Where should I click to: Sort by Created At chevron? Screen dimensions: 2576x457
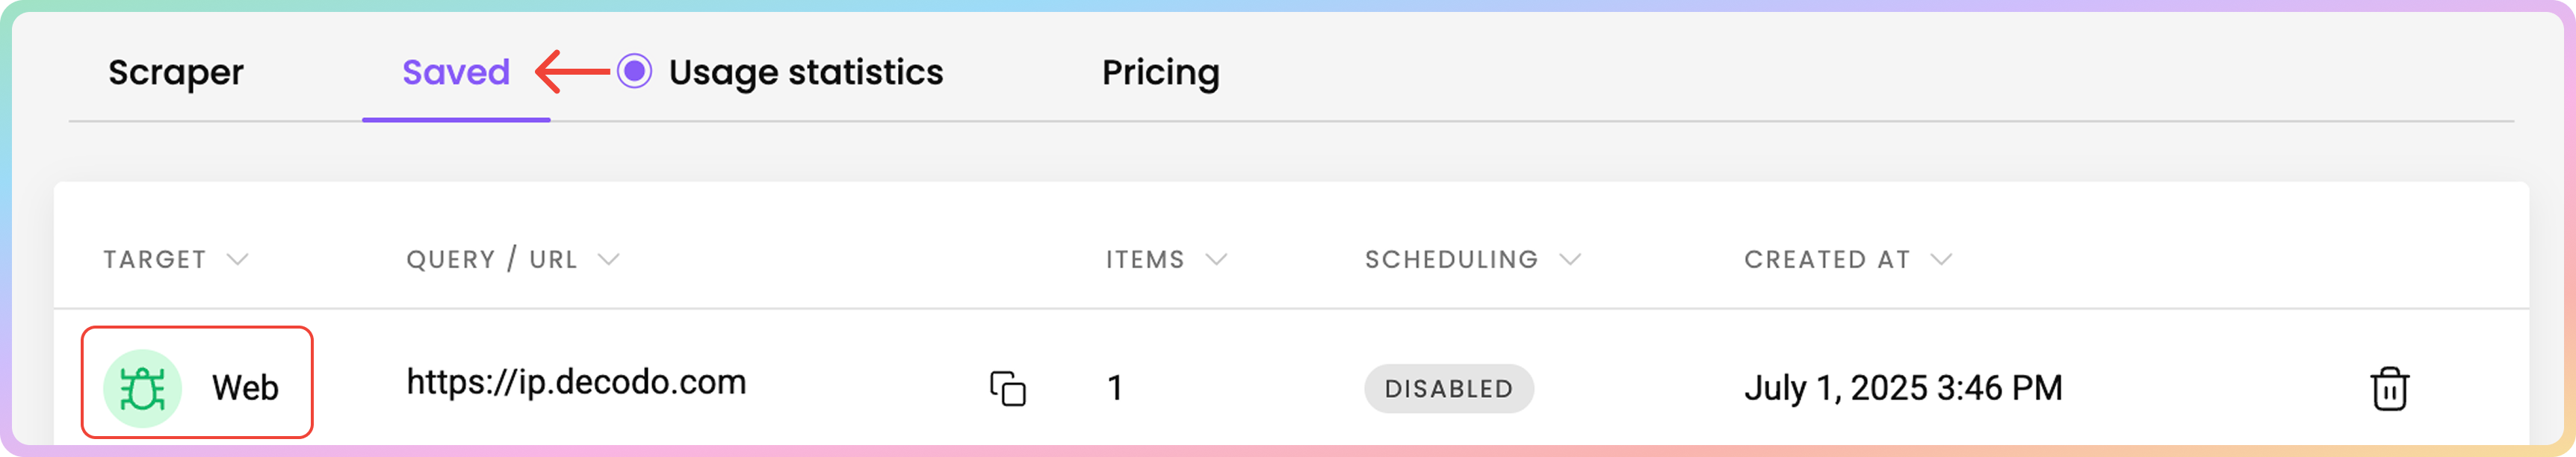[x=1941, y=260]
